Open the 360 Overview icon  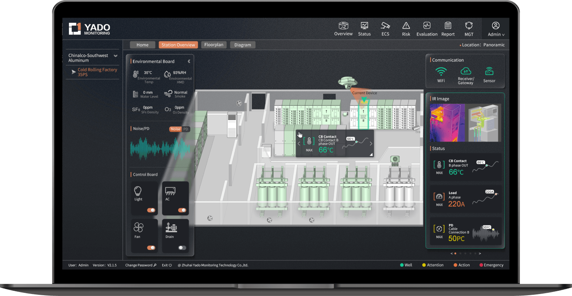point(343,26)
